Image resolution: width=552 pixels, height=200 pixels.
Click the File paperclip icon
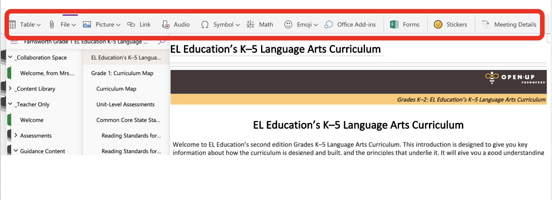tap(52, 24)
